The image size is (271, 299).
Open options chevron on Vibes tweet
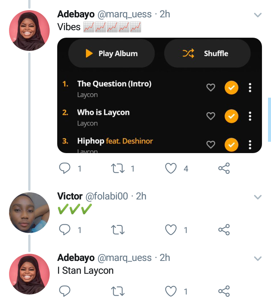(258, 15)
